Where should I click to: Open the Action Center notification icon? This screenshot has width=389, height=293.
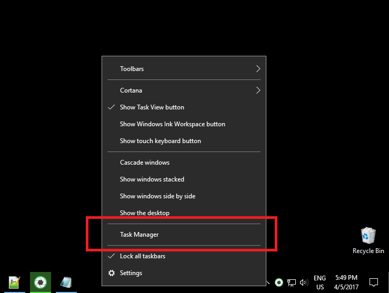coord(373,282)
